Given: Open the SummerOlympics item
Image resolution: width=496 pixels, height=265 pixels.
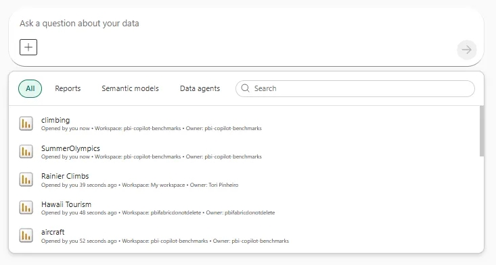Looking at the screenshot, I should [x=246, y=152].
